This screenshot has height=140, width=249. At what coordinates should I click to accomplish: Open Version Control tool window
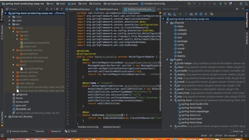coord(17,131)
